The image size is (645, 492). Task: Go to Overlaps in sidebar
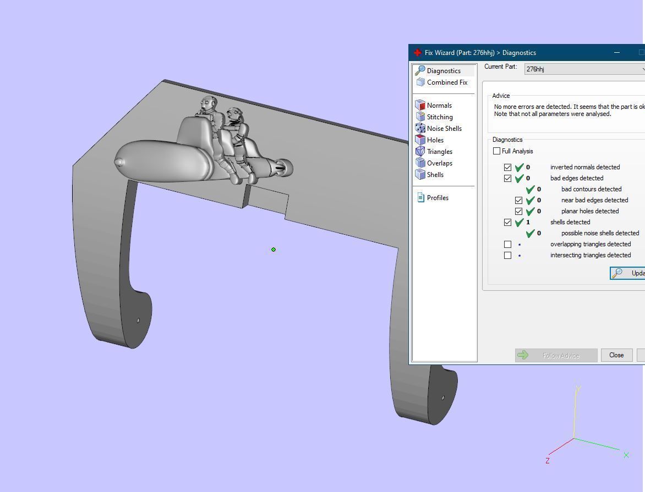(440, 163)
